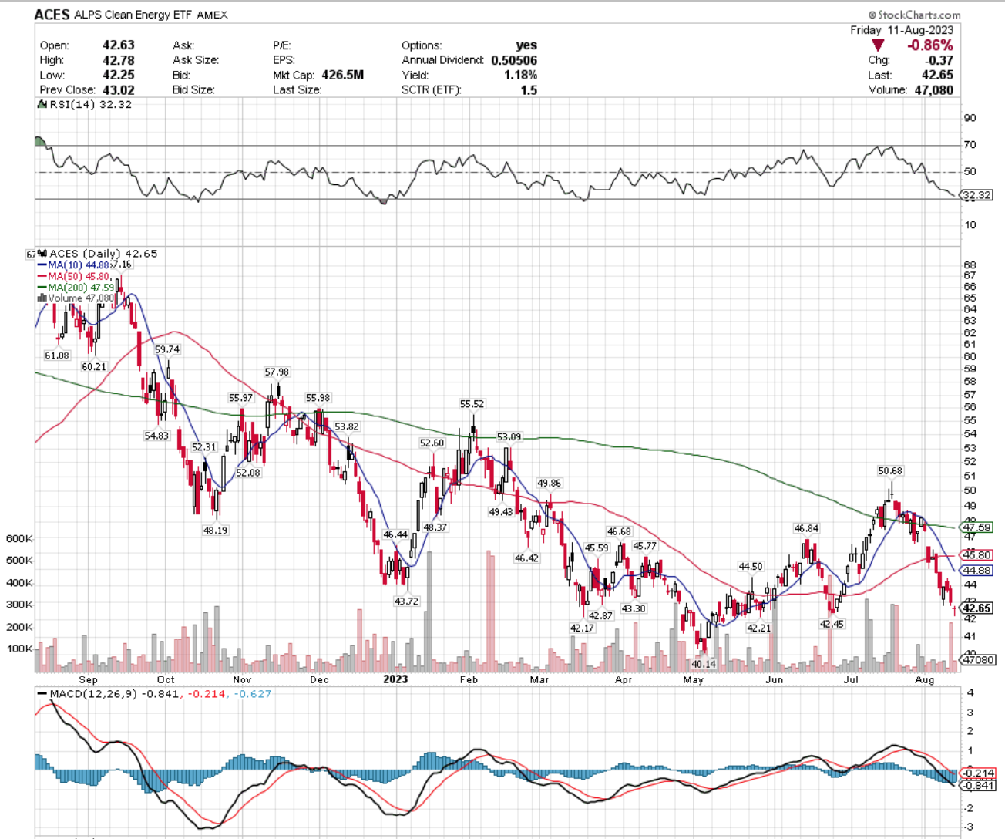The width and height of the screenshot is (1005, 839).
Task: Click the ACES ticker symbol in the header
Action: (x=52, y=15)
